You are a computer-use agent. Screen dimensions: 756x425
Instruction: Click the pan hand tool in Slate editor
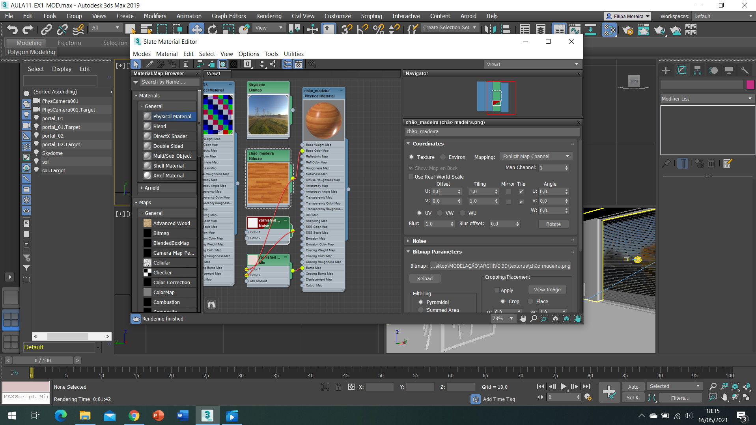[x=523, y=319]
